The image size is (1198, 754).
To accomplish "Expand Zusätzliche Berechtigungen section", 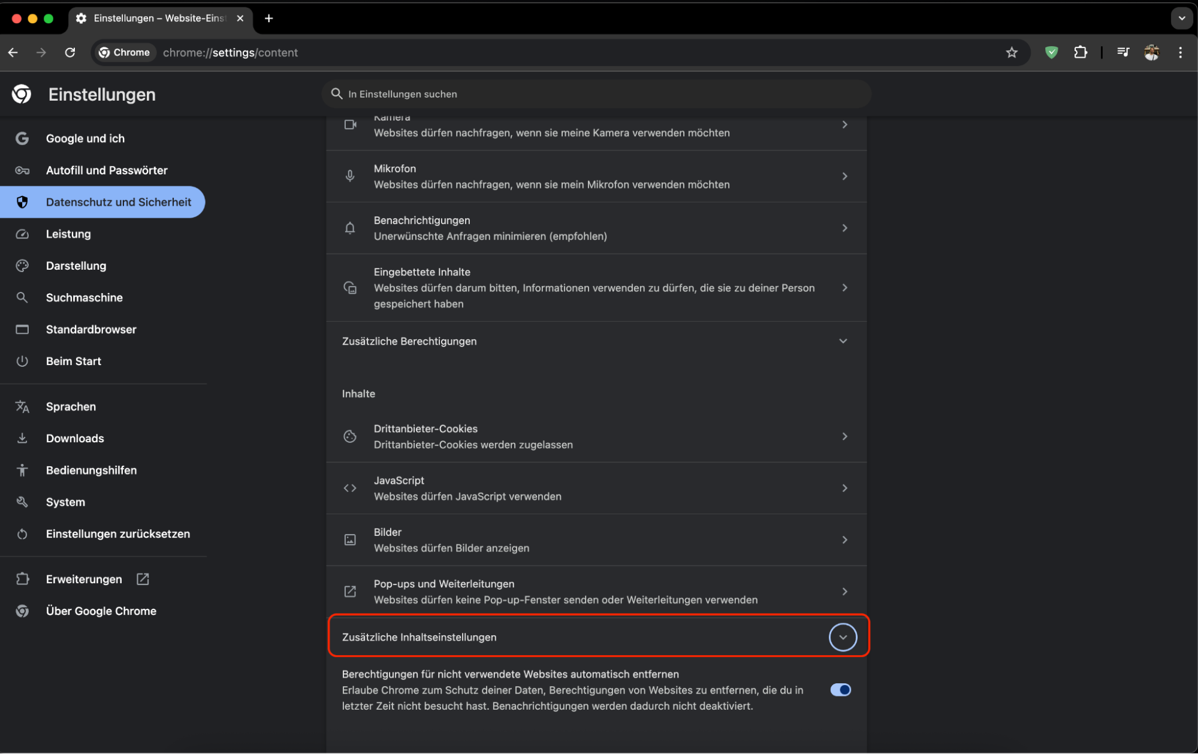I will (x=843, y=340).
